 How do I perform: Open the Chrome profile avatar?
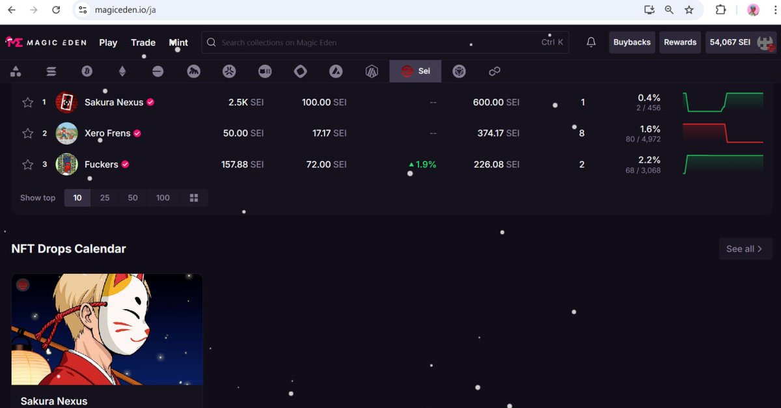(753, 10)
